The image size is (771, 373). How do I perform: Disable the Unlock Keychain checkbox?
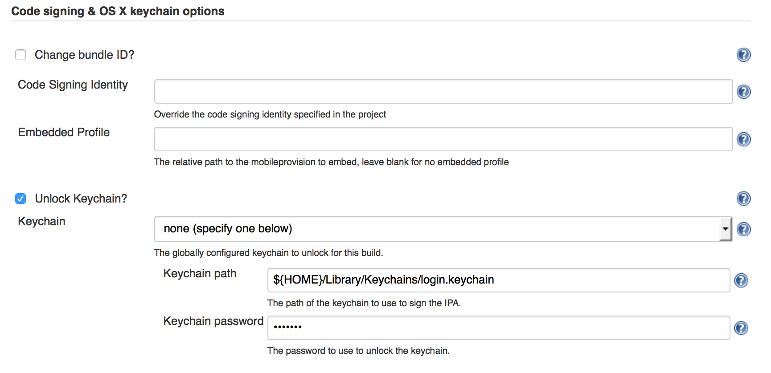[21, 199]
